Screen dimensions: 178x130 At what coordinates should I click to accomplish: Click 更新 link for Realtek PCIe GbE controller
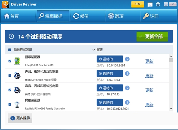click(x=149, y=104)
